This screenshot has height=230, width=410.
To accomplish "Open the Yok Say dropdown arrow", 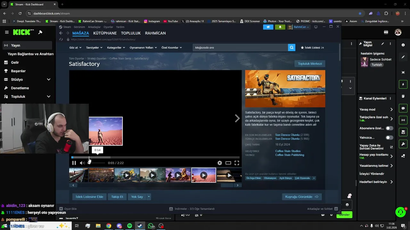I will [149, 197].
